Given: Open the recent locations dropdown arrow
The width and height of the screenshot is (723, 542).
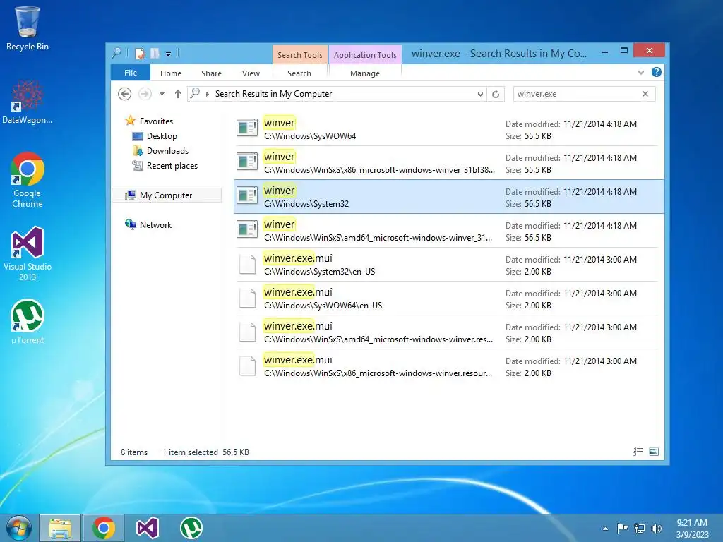Looking at the screenshot, I should tap(162, 94).
